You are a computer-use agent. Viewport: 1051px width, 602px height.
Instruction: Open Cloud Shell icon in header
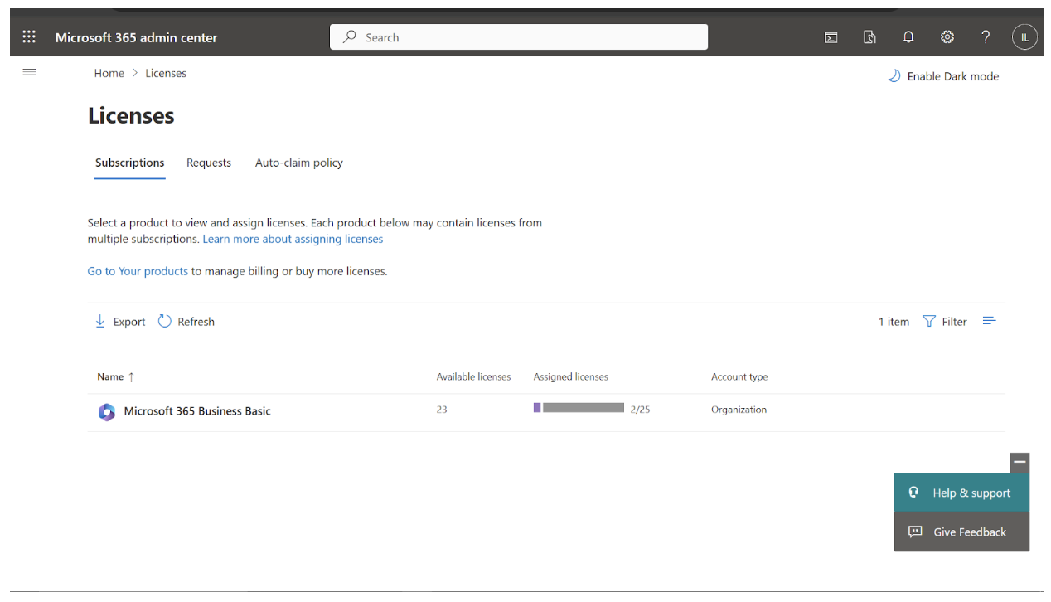pos(831,37)
